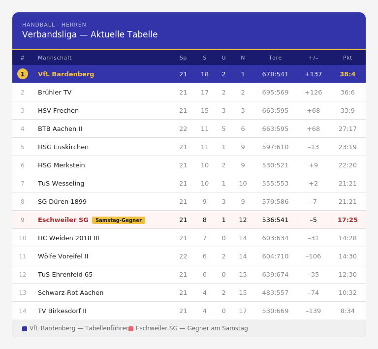This screenshot has width=378, height=349.
Task: Click the Verbandsliga — Aktuelle Tabelle title
Action: [90, 34]
